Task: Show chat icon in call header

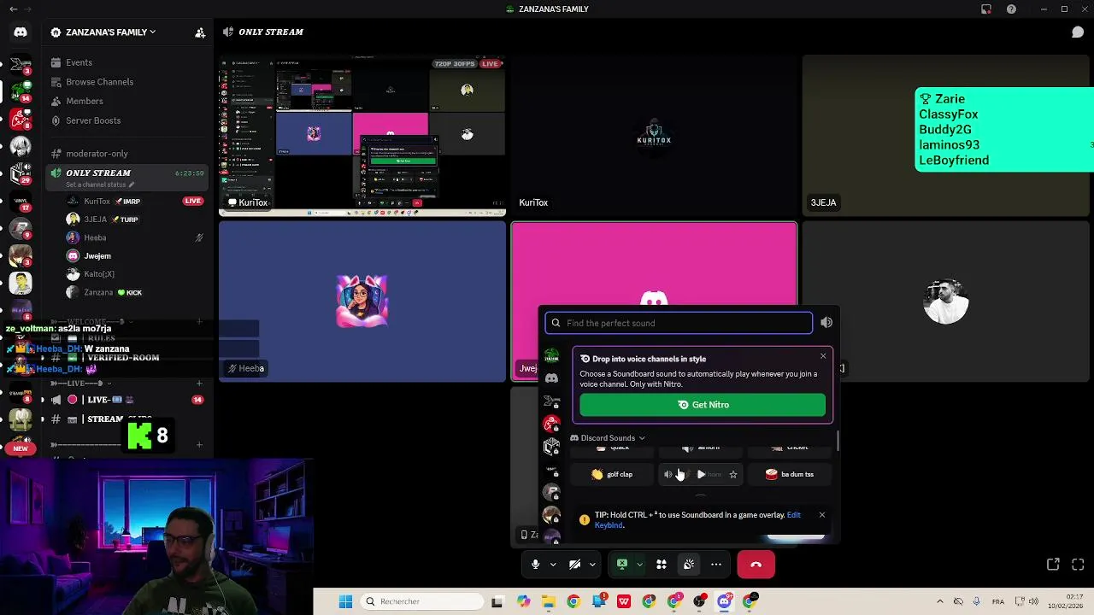Action: pos(1078,32)
